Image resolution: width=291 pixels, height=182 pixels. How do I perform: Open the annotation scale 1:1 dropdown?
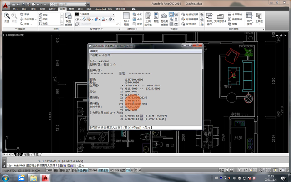[243, 170]
